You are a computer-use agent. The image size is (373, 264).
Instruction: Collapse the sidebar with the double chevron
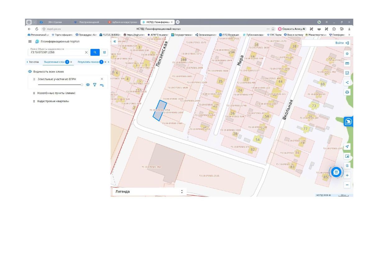(x=115, y=41)
